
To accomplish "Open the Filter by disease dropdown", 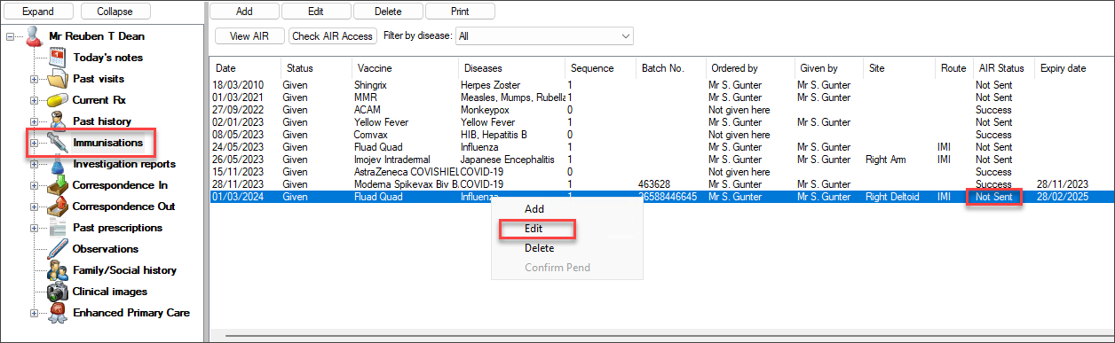I will (x=543, y=36).
